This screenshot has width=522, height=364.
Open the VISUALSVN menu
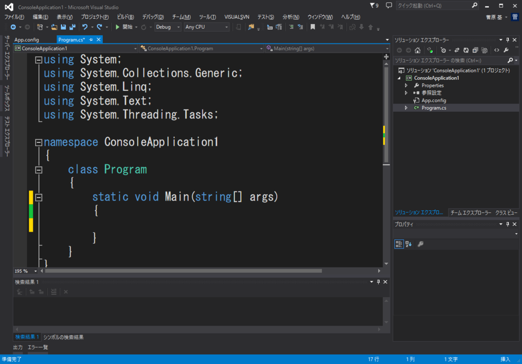pyautogui.click(x=237, y=17)
